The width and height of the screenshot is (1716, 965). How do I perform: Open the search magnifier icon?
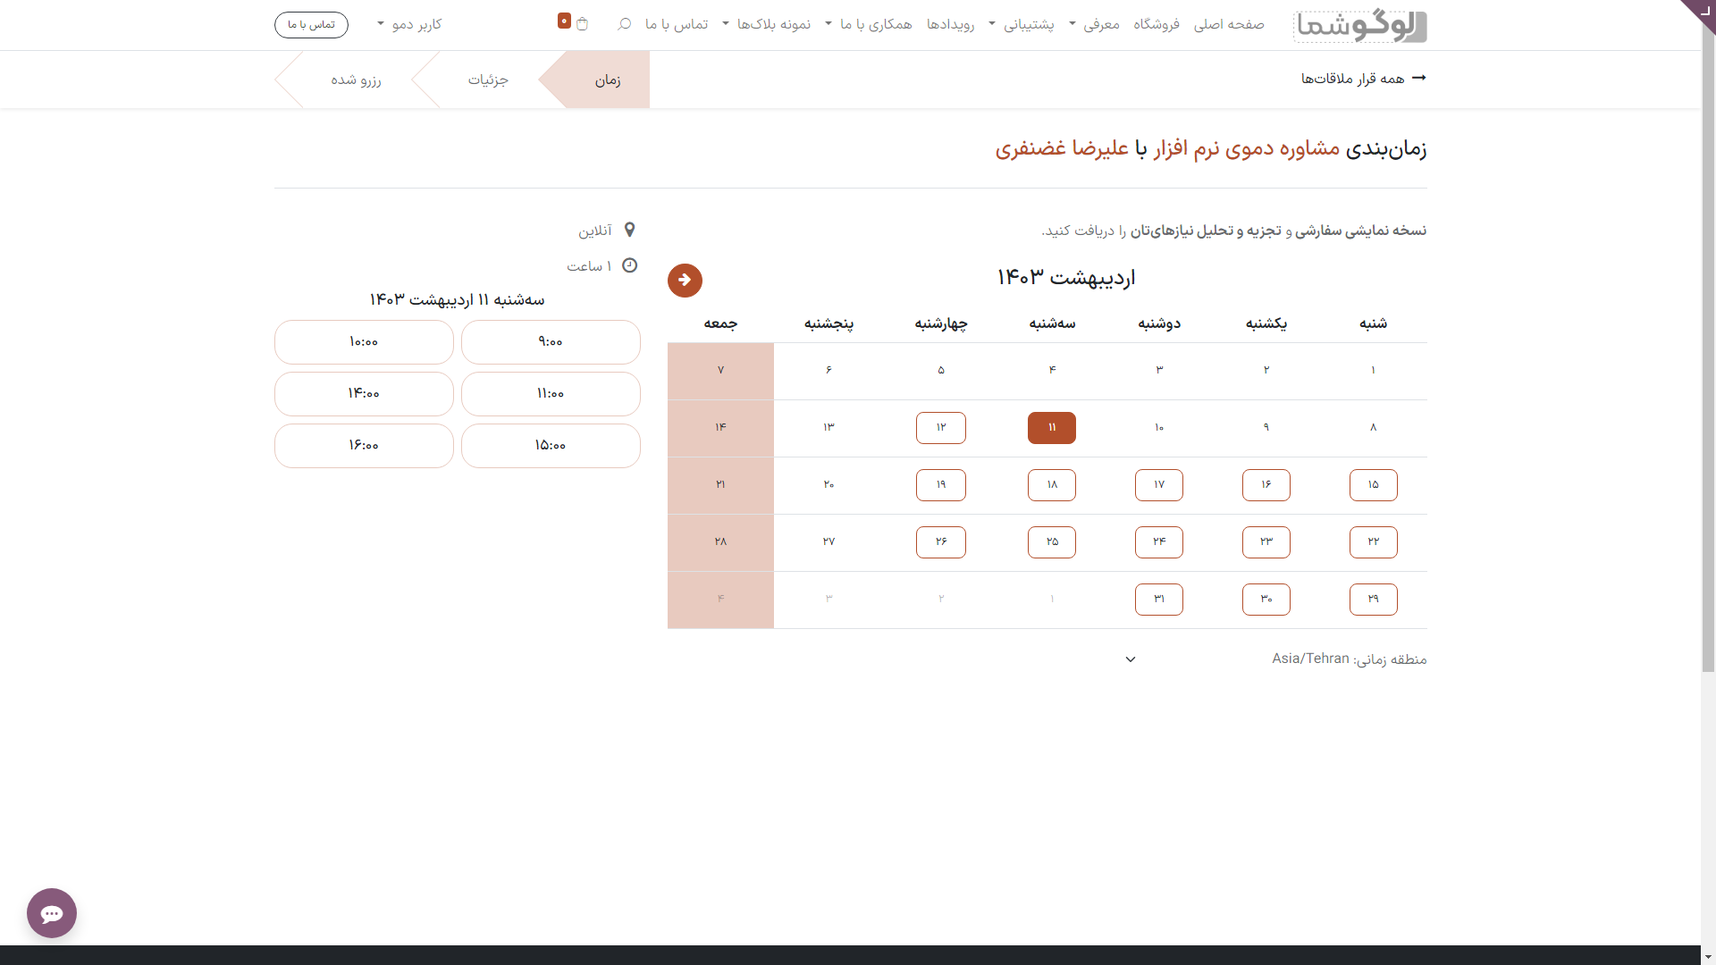624,24
